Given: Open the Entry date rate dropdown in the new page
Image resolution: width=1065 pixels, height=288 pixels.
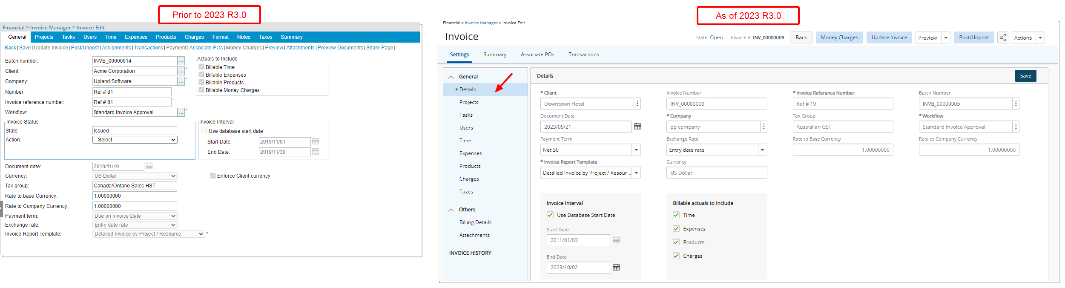Looking at the screenshot, I should point(762,150).
